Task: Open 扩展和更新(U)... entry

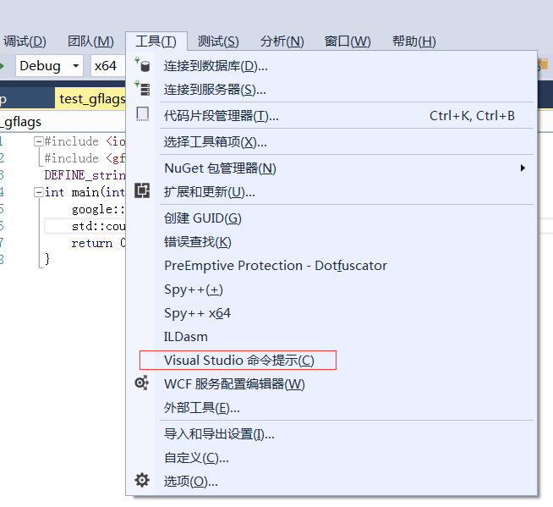Action: (331, 192)
